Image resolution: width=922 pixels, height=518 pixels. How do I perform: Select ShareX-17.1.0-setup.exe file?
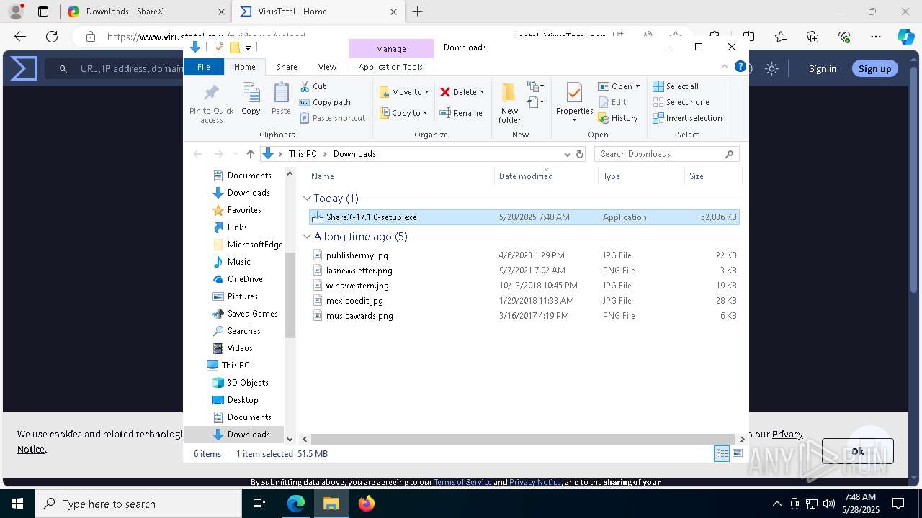click(x=524, y=217)
